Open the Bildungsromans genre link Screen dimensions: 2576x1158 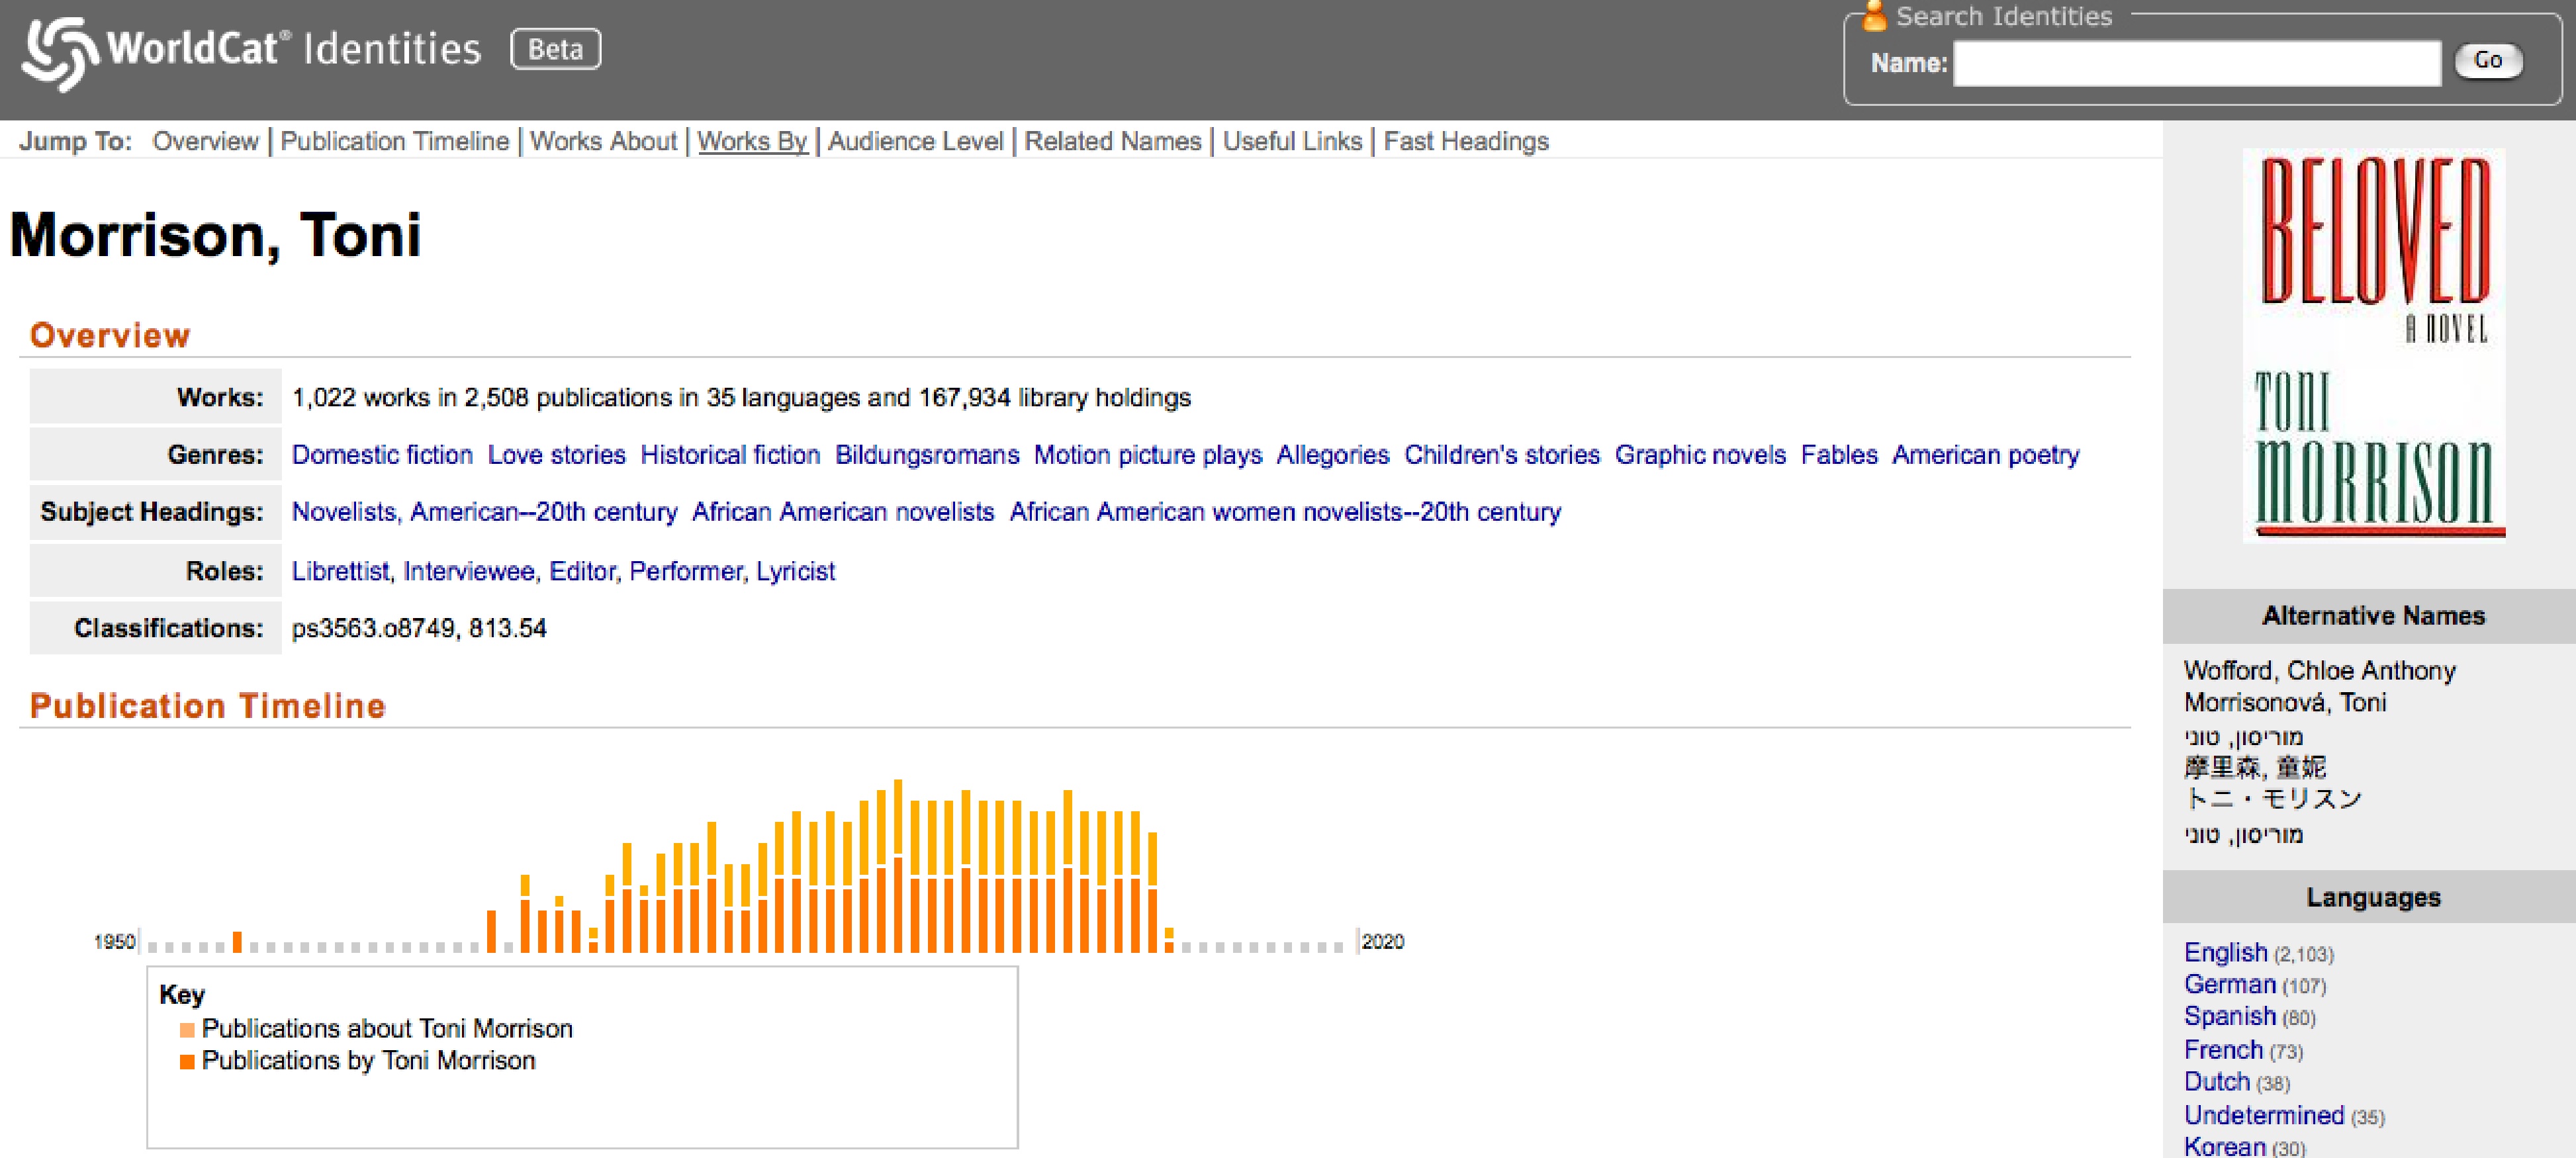point(927,455)
